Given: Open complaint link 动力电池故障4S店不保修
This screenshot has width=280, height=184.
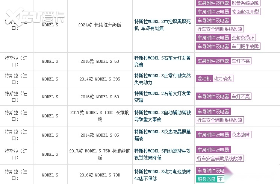Looking at the screenshot, I should [x=162, y=175].
